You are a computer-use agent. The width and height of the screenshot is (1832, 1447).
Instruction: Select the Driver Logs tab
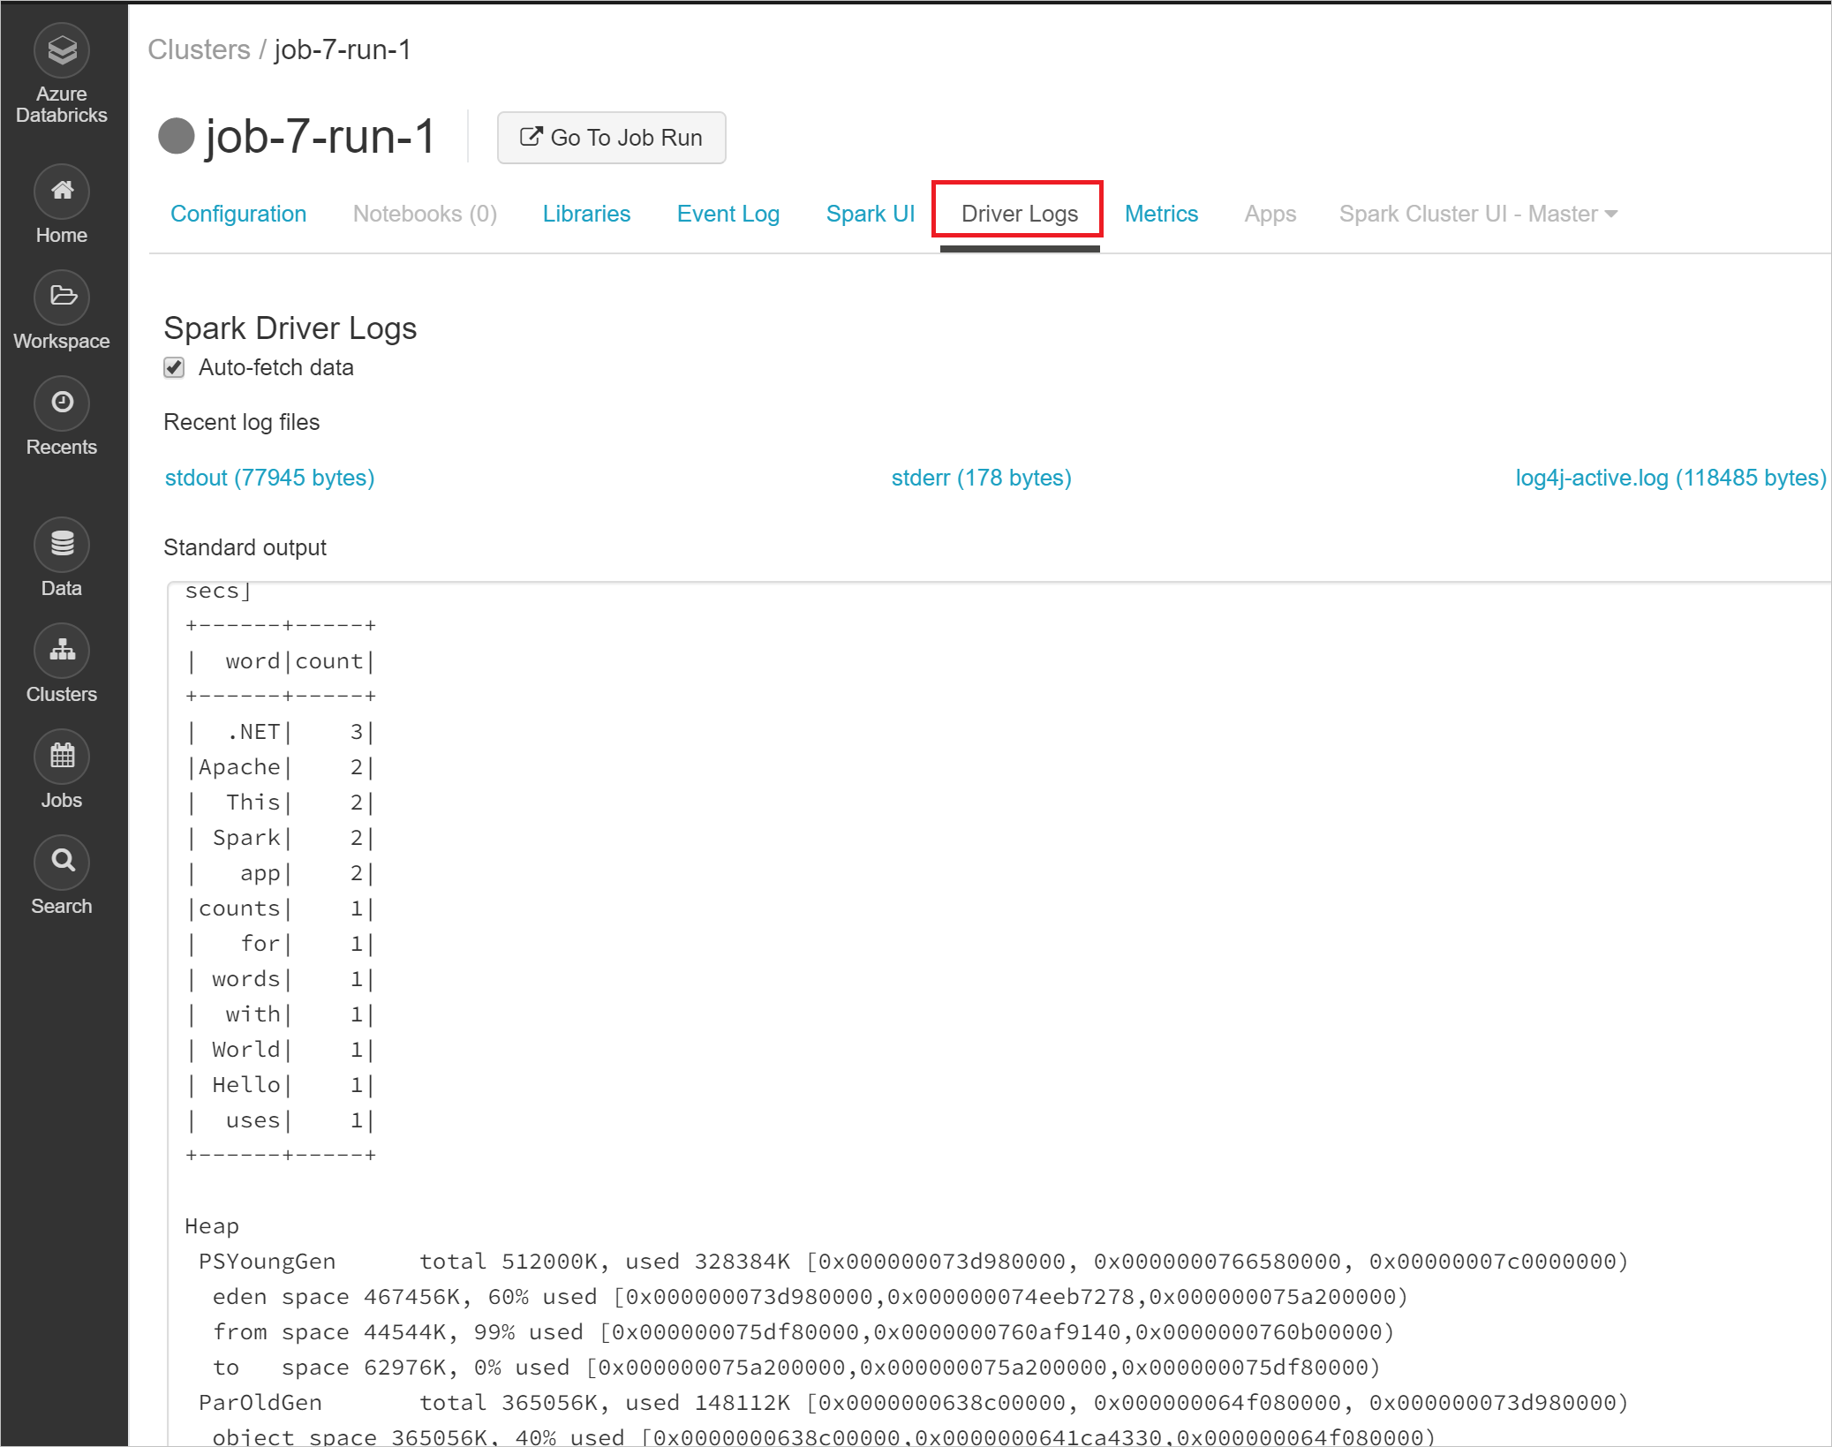pos(1019,215)
